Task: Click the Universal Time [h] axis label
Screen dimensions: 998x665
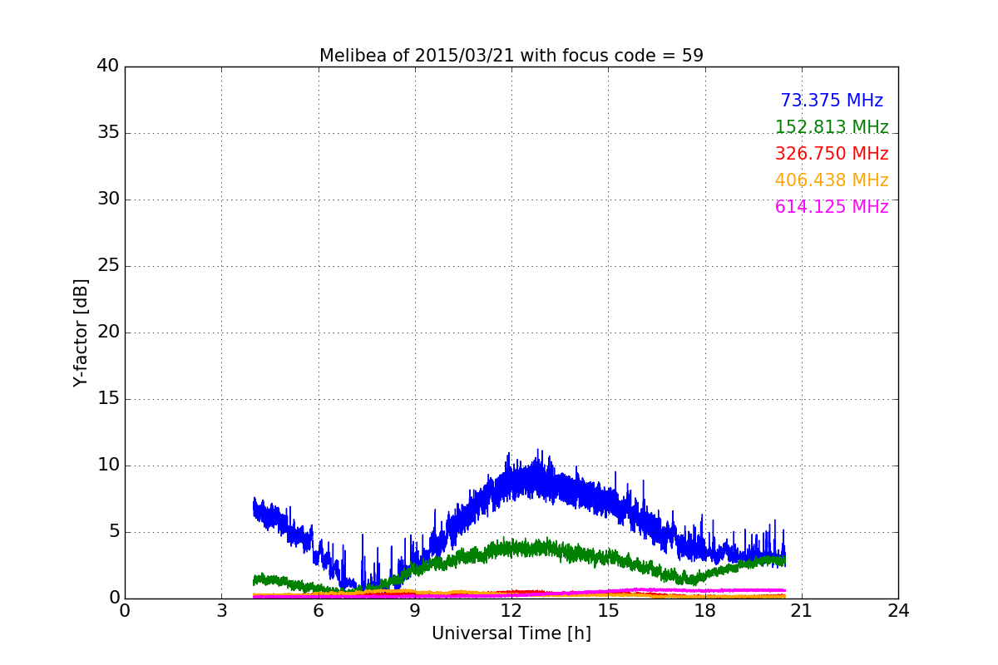Action: point(511,633)
